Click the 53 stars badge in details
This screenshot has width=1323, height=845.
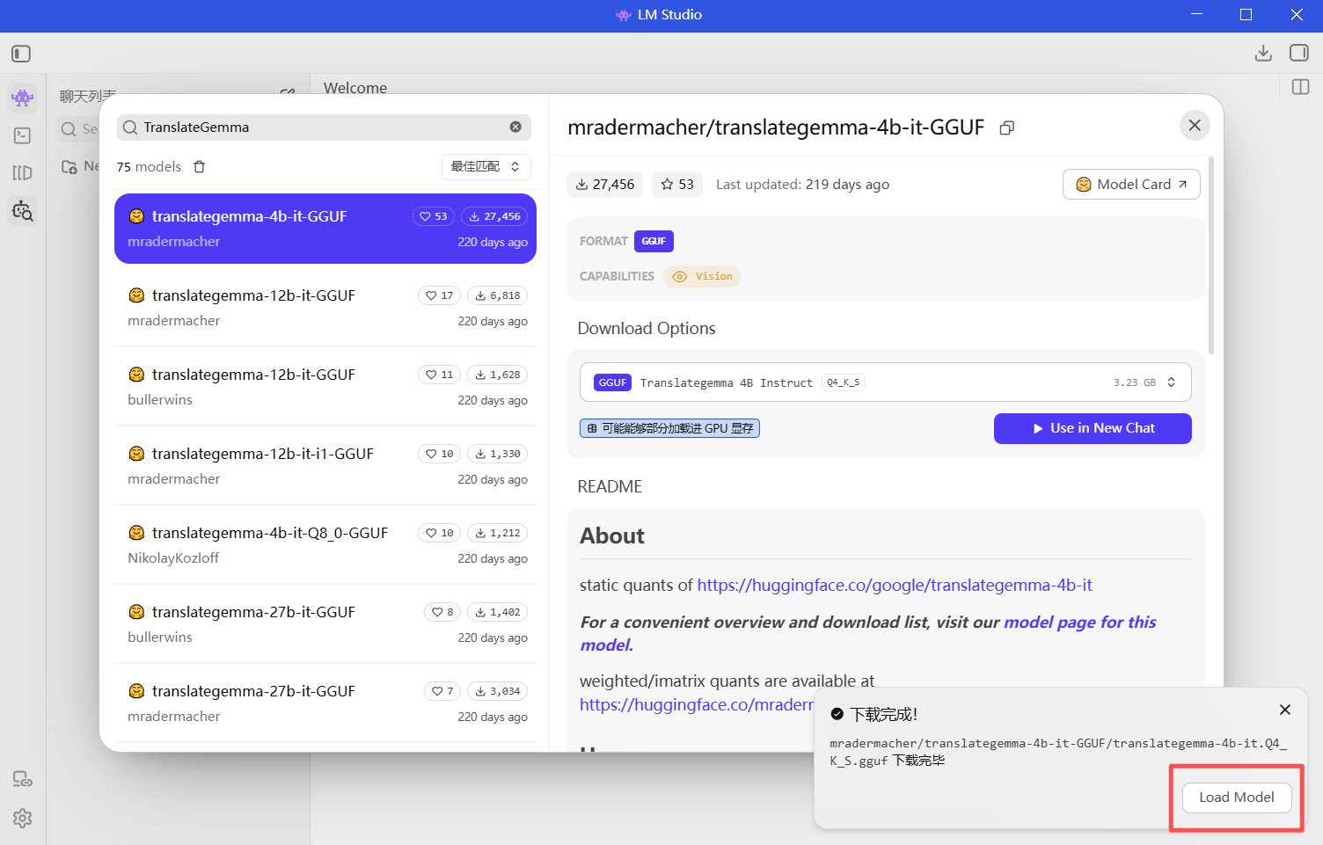coord(677,185)
